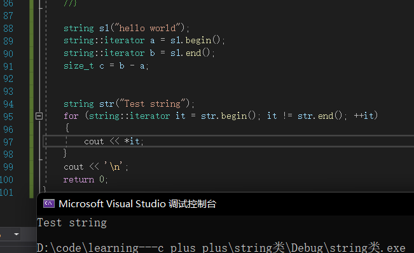
Task: Click the console output "Test string"
Action: (x=72, y=222)
